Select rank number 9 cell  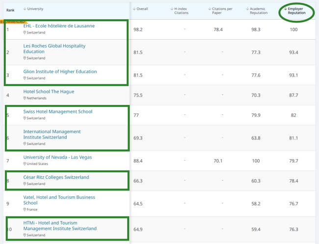[8, 204]
